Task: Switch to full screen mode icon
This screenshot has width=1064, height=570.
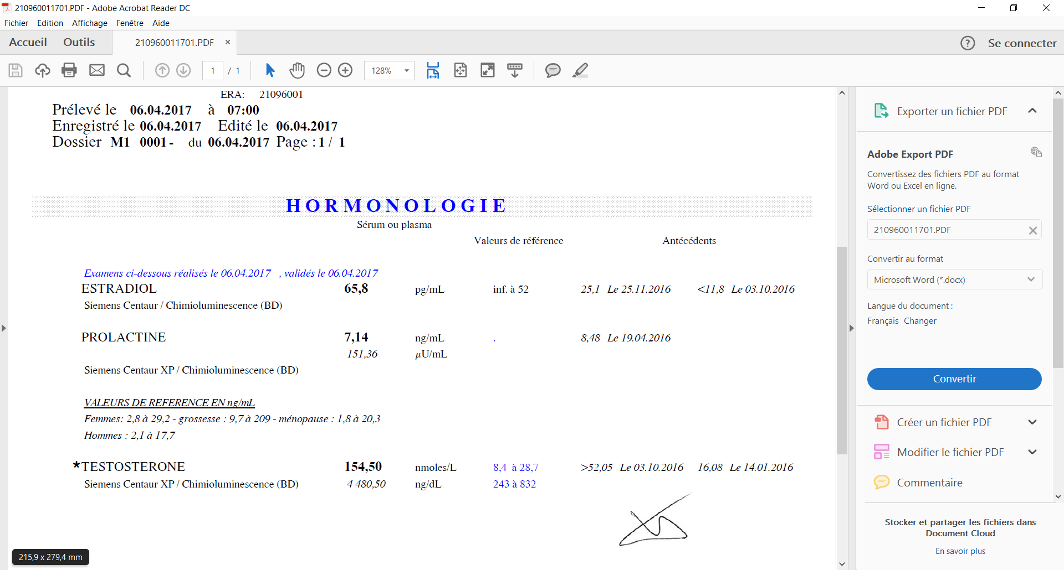Action: [x=488, y=70]
